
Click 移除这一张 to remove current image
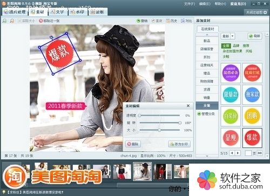(49, 21)
